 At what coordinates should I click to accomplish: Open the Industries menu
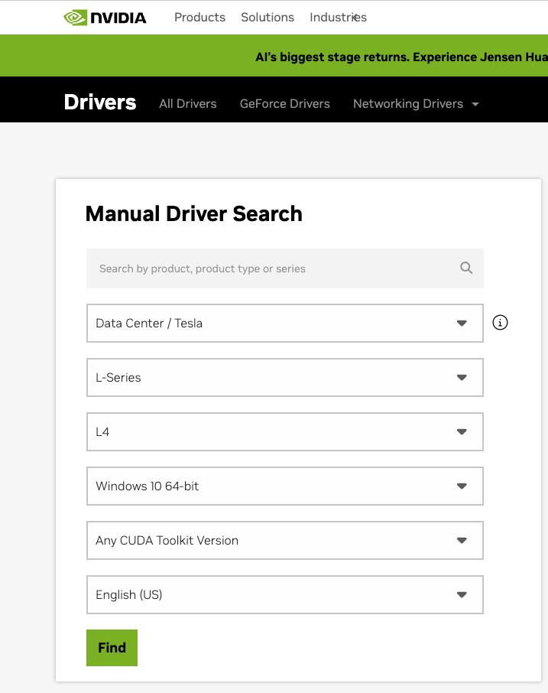[x=338, y=17]
